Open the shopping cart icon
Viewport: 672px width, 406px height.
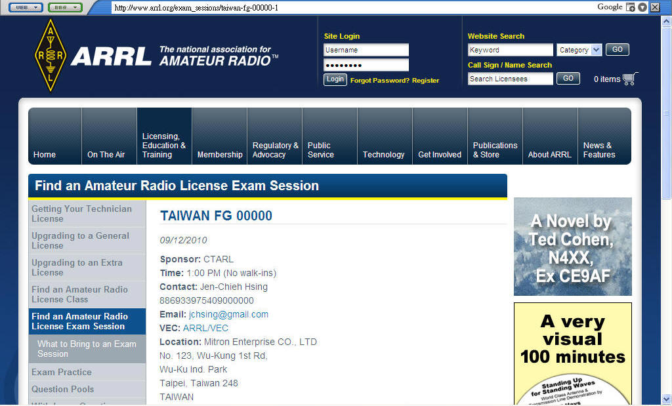coord(631,78)
